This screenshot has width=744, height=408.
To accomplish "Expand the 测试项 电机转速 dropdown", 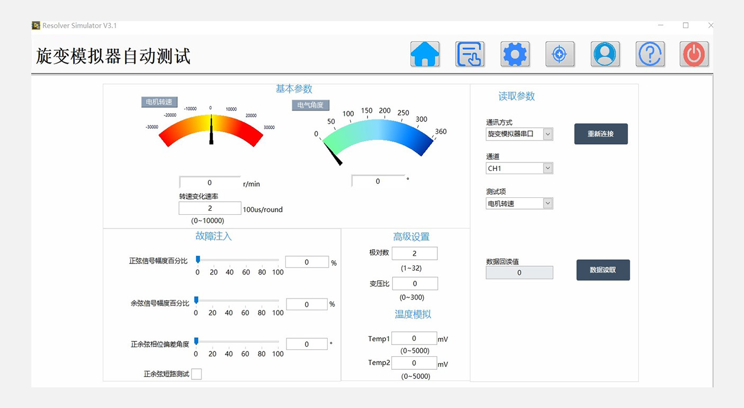I will coord(548,203).
